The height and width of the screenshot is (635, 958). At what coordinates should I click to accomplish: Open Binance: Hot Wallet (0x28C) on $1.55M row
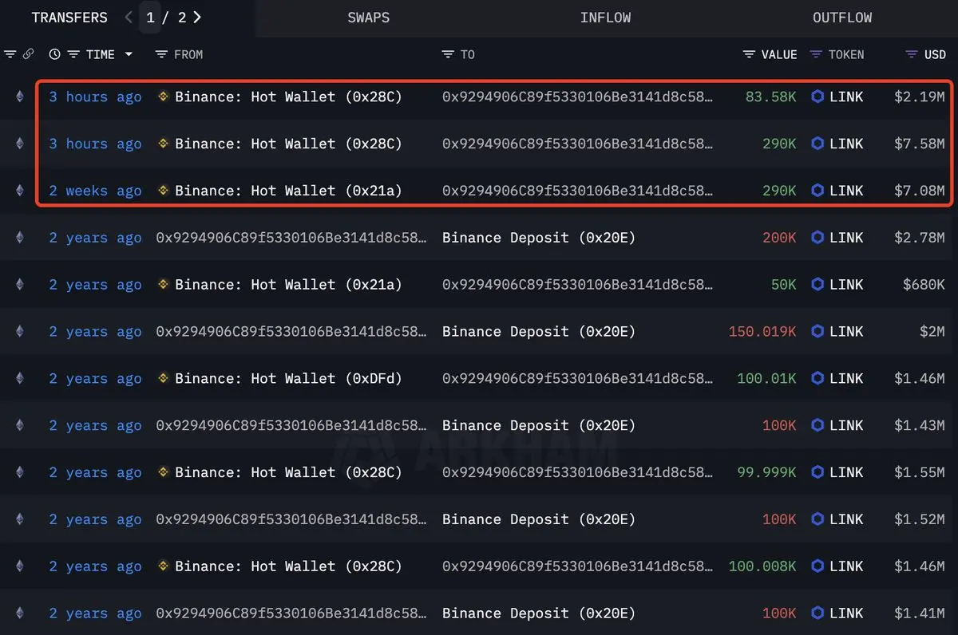pyautogui.click(x=288, y=472)
